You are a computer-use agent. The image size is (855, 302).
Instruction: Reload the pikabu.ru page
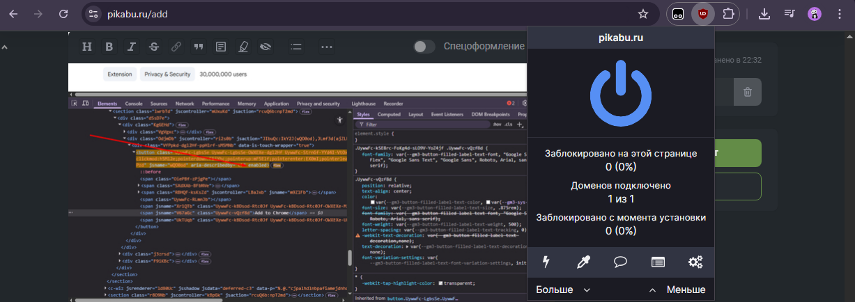[63, 14]
